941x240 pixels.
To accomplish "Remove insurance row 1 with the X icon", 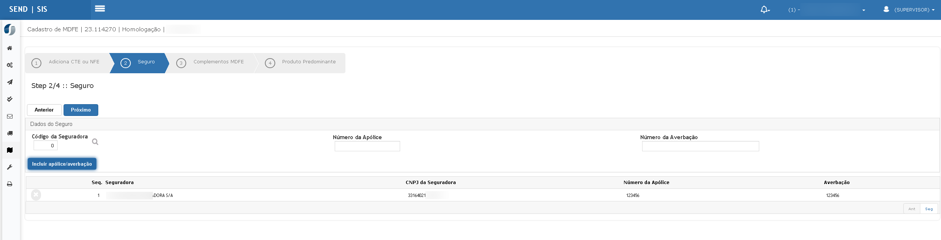I will (x=36, y=195).
